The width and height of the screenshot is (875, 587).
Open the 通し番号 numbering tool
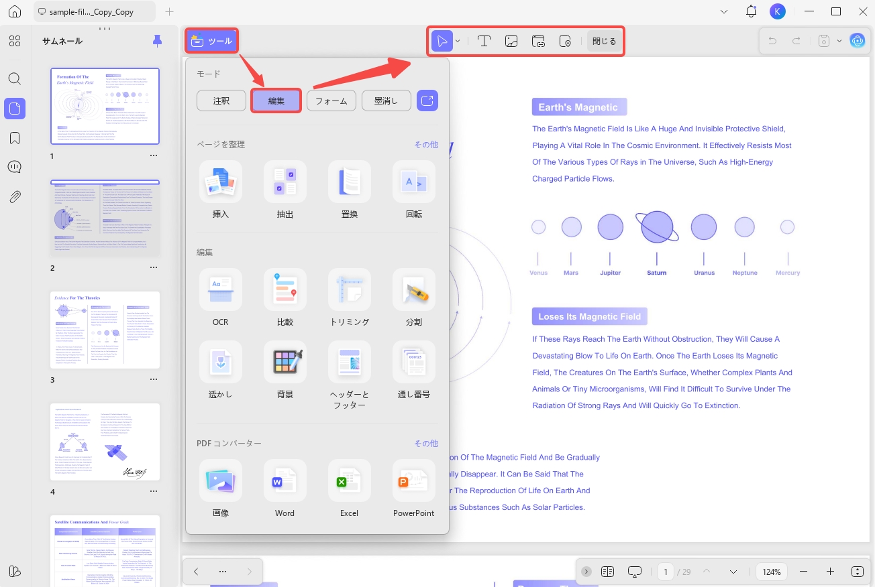pyautogui.click(x=414, y=362)
